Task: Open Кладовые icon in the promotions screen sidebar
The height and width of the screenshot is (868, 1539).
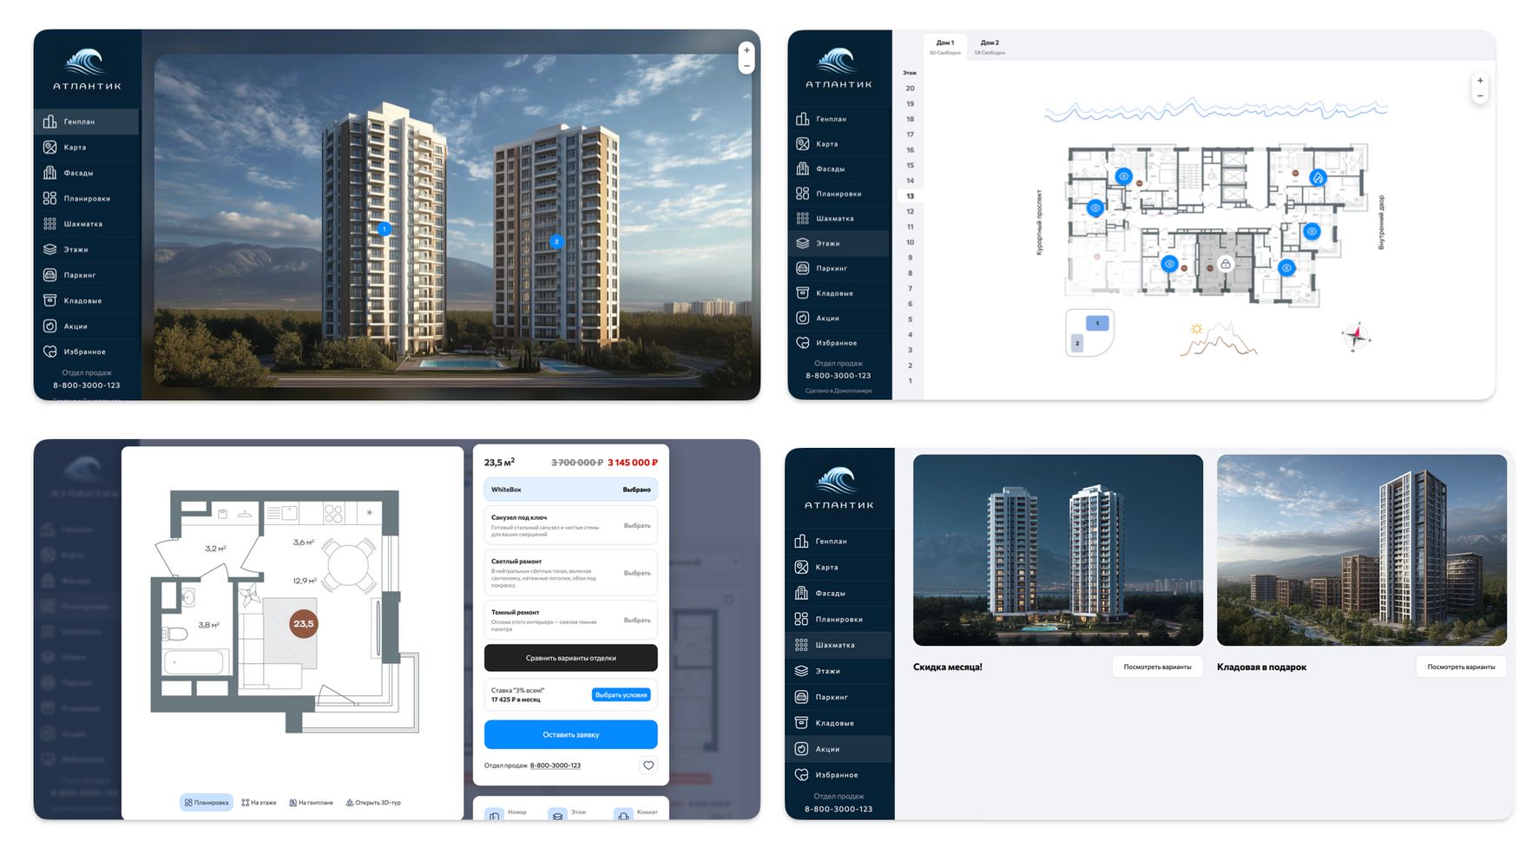Action: click(801, 723)
